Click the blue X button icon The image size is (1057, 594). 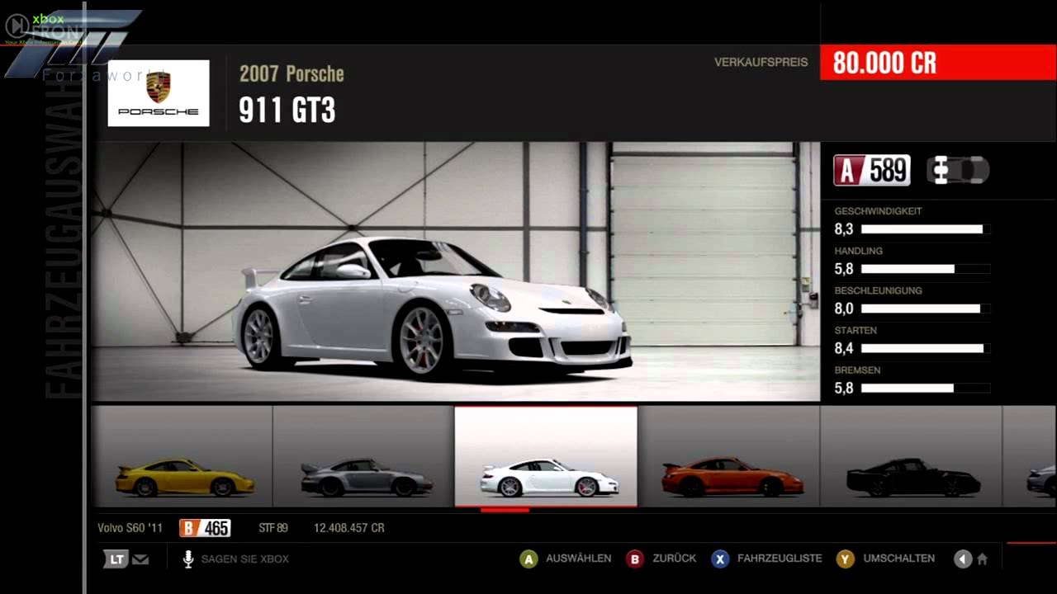click(x=720, y=559)
